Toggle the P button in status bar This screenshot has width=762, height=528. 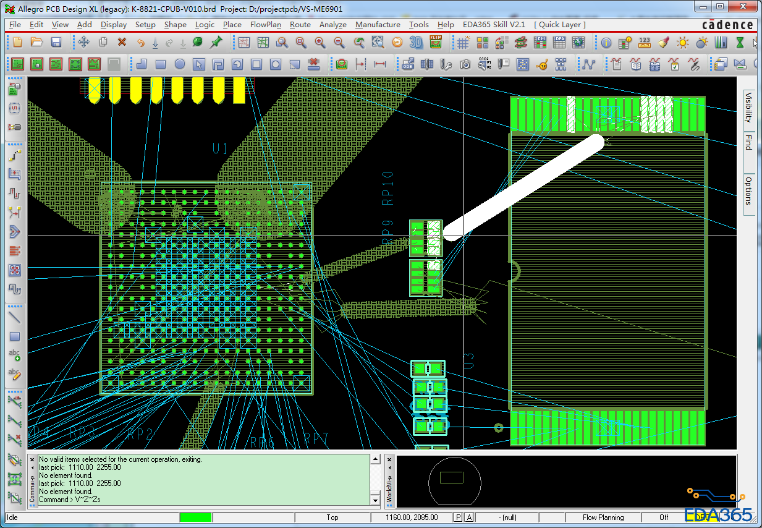[458, 517]
